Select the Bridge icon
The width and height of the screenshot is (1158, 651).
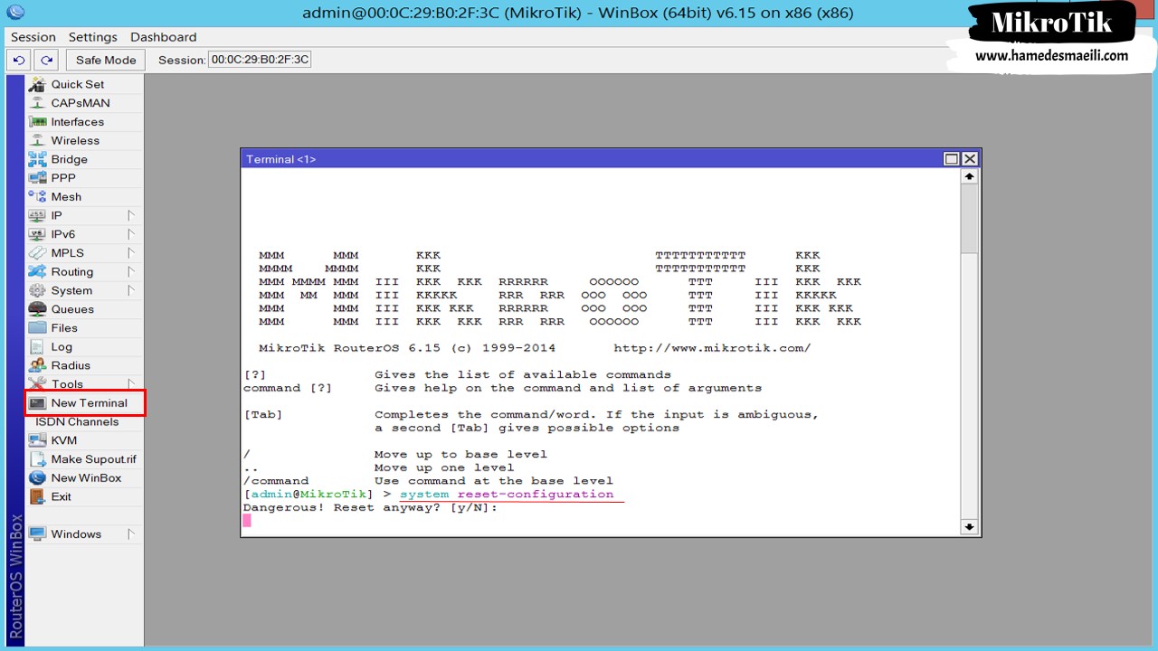(x=37, y=159)
